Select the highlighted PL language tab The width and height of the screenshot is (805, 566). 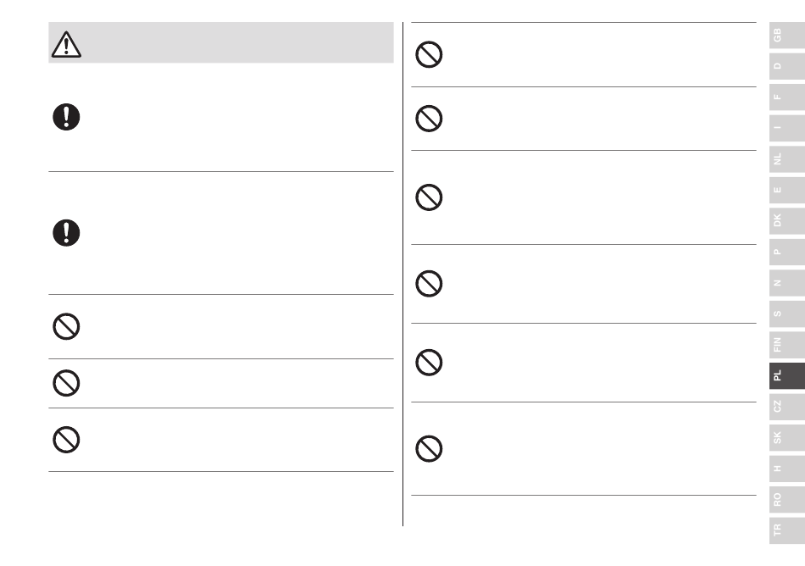787,375
